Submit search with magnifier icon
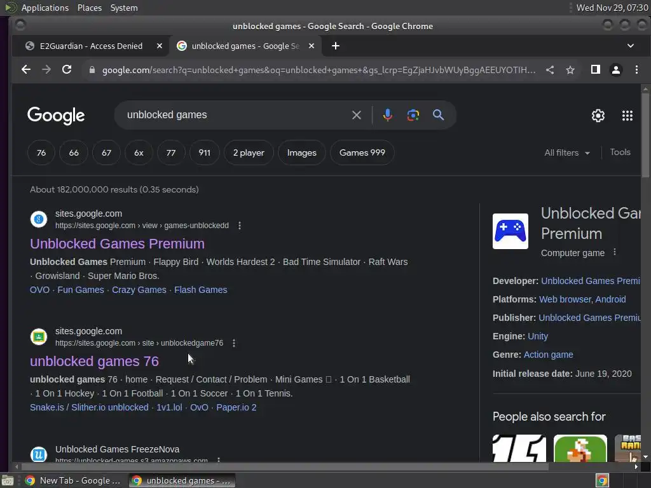Image resolution: width=651 pixels, height=488 pixels. click(439, 115)
